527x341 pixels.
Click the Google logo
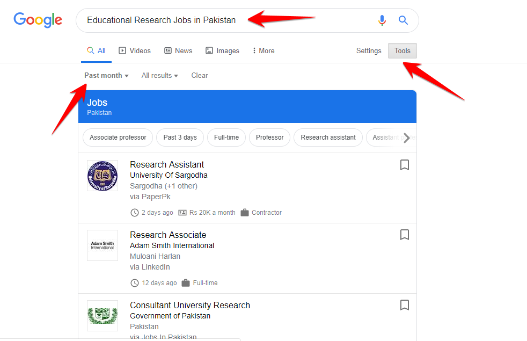tap(38, 20)
